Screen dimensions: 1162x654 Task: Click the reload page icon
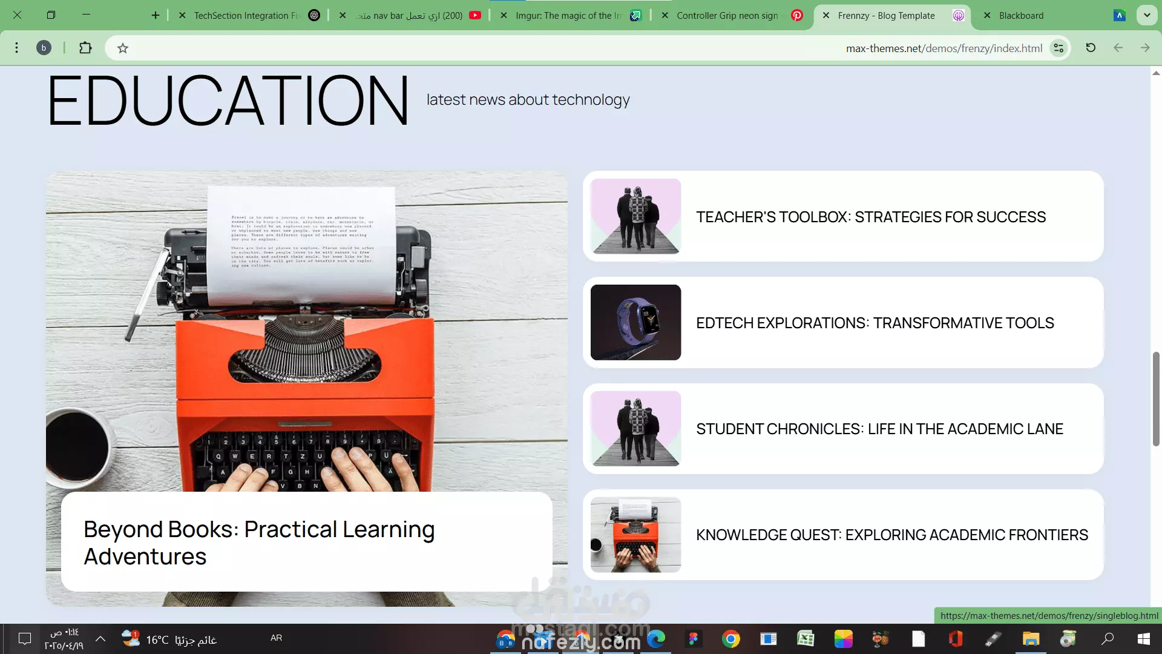(1091, 48)
